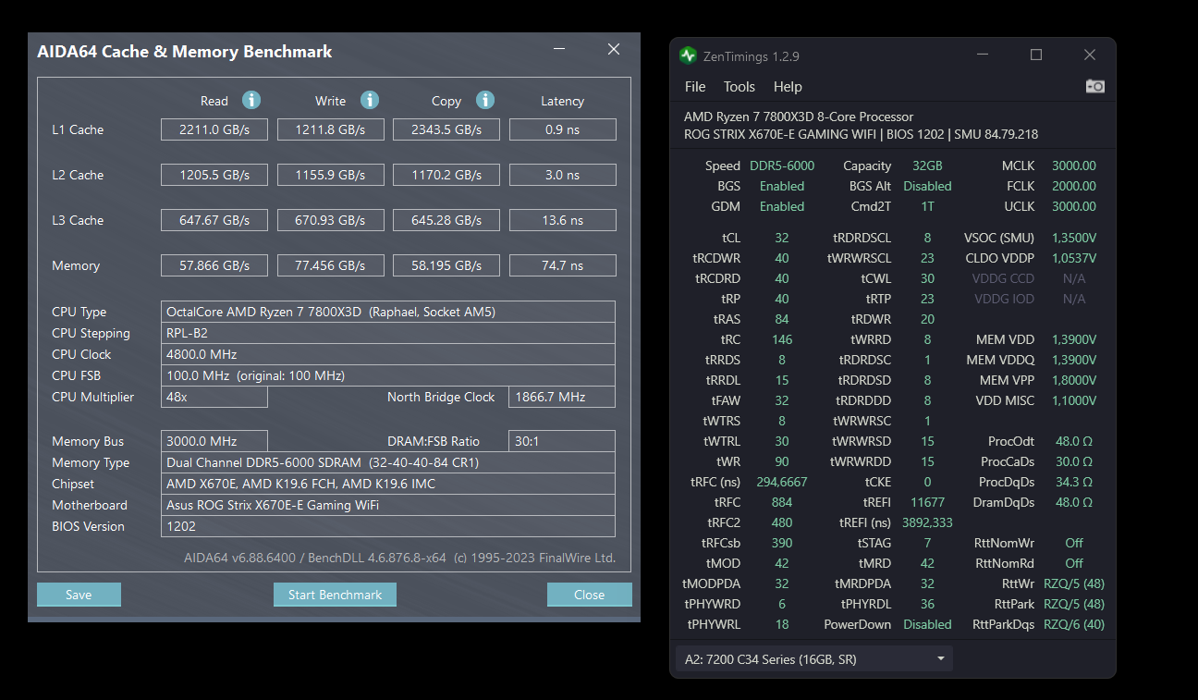This screenshot has width=1198, height=700.
Task: Click the Save button in AIDA64
Action: pos(79,595)
